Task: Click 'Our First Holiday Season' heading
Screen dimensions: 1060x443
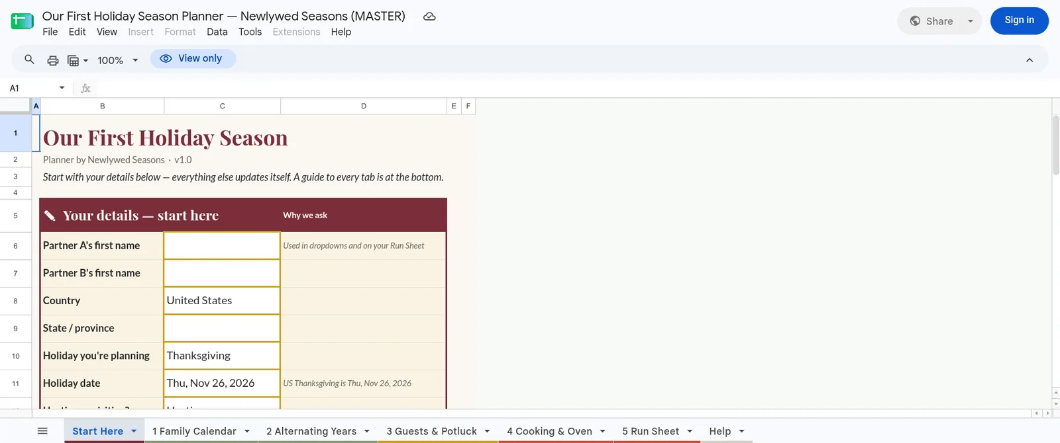Action: coord(166,138)
